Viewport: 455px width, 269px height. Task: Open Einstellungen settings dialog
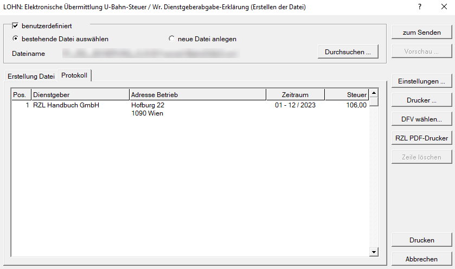coord(421,81)
